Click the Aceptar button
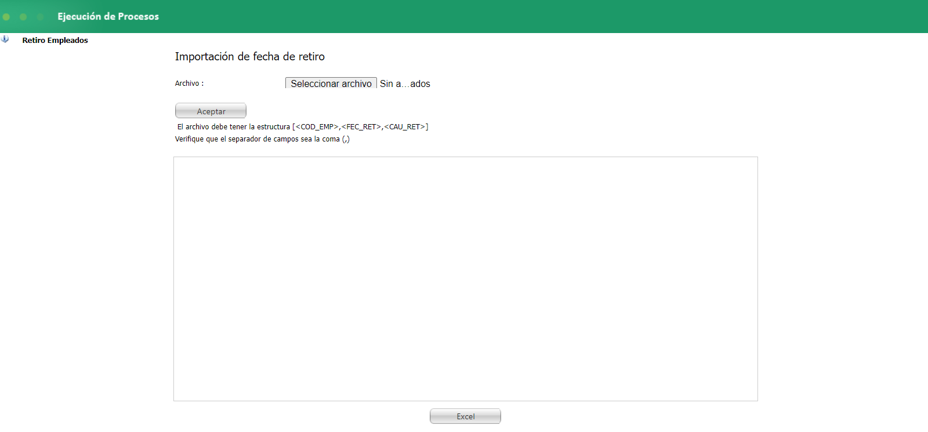Image resolution: width=928 pixels, height=432 pixels. (211, 111)
